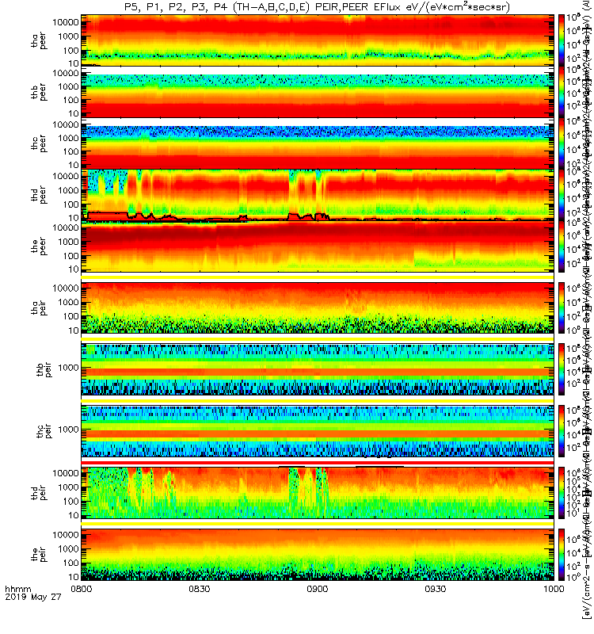Click the the peir y-axis label
The width and height of the screenshot is (594, 634).
39,555
